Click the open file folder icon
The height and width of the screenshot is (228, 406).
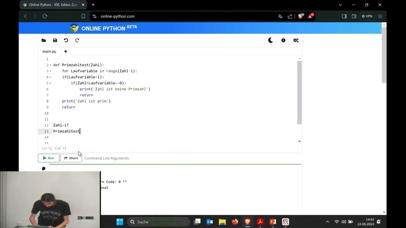coord(44,40)
